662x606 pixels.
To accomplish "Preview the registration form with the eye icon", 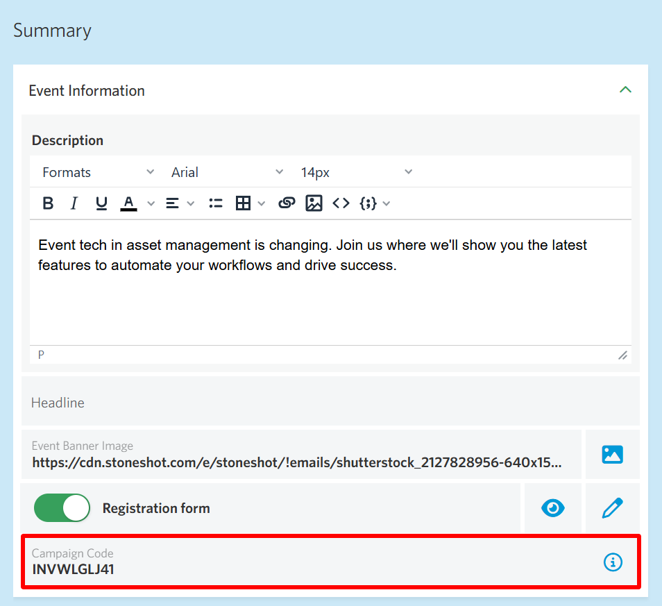I will (x=552, y=507).
